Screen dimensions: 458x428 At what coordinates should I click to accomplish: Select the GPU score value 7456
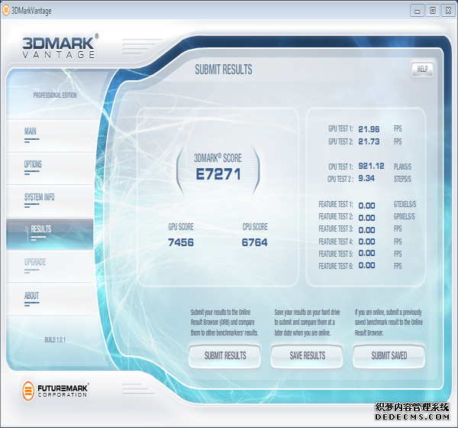[181, 242]
